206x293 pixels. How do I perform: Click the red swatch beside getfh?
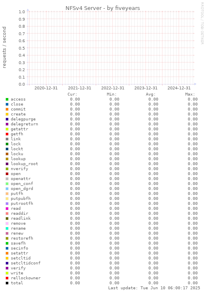(7, 134)
